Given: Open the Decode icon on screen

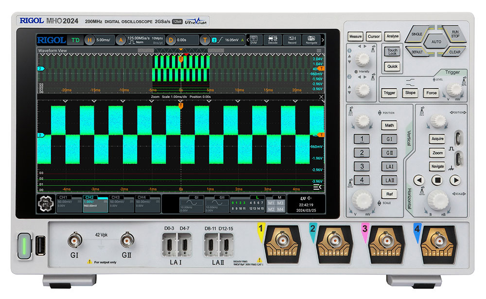Looking at the screenshot, I should tap(273, 40).
